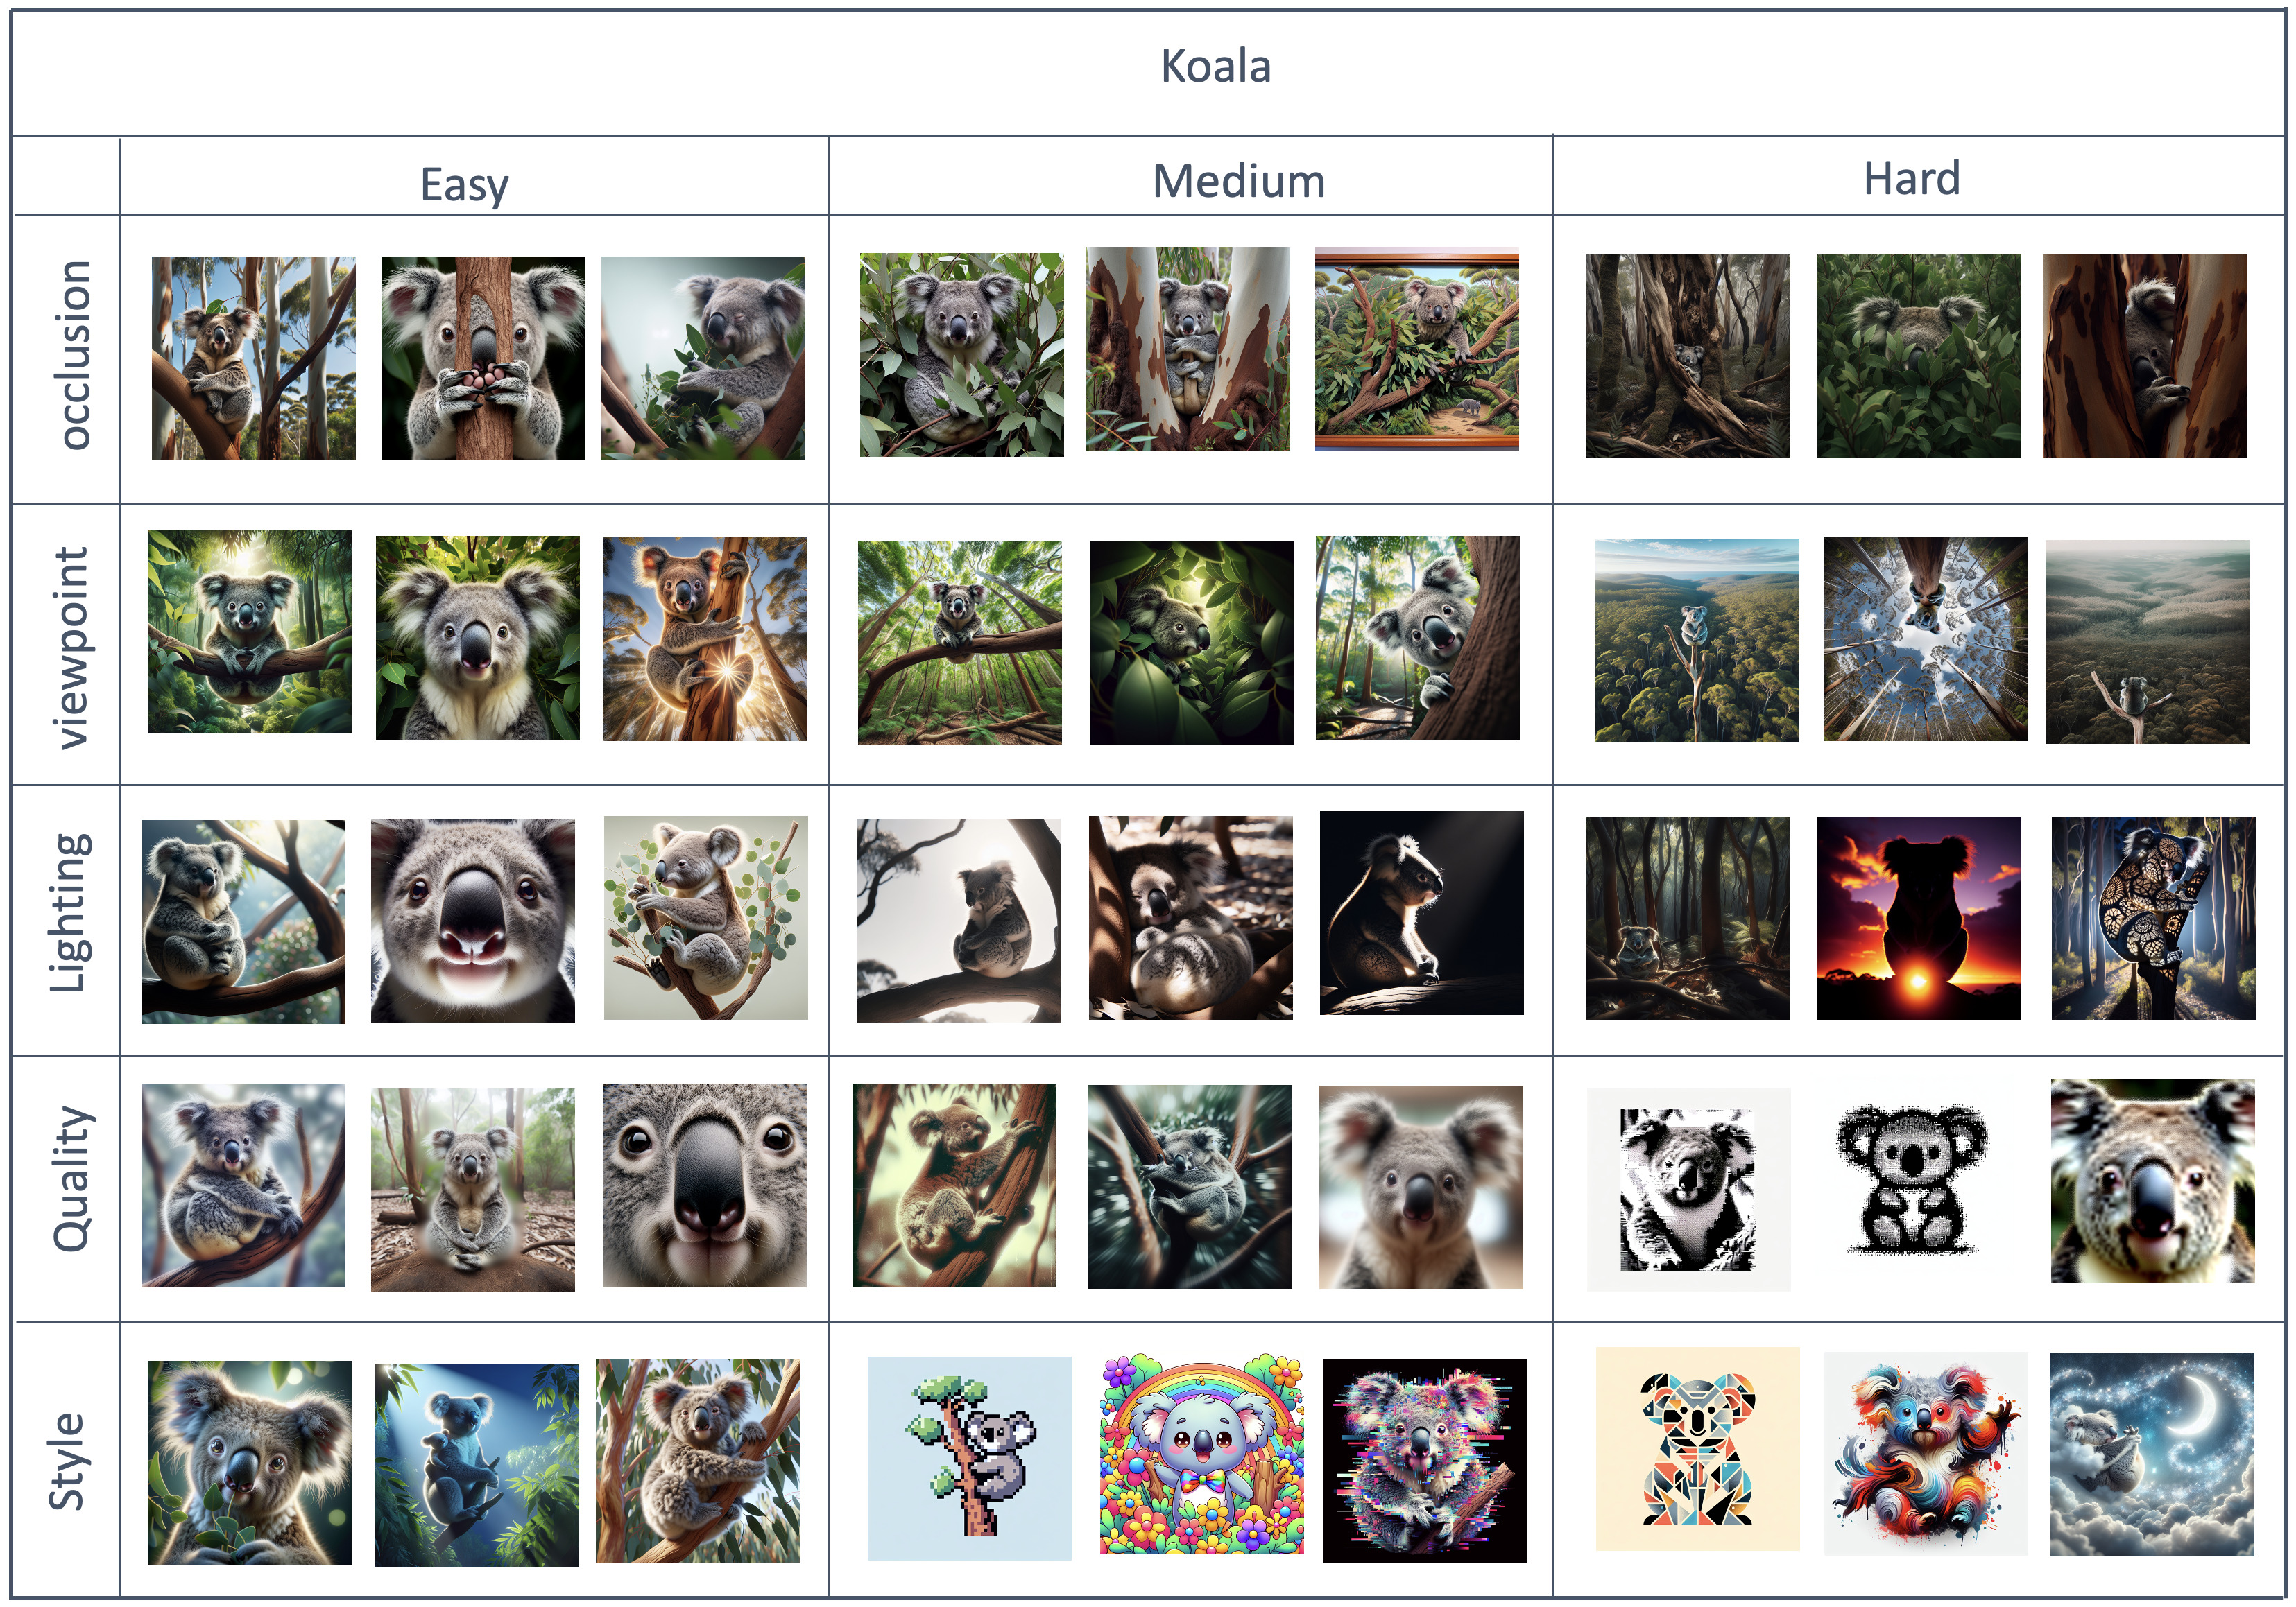Select the glitch-effect koala on black image
The height and width of the screenshot is (1607, 2296).
tap(1424, 1460)
